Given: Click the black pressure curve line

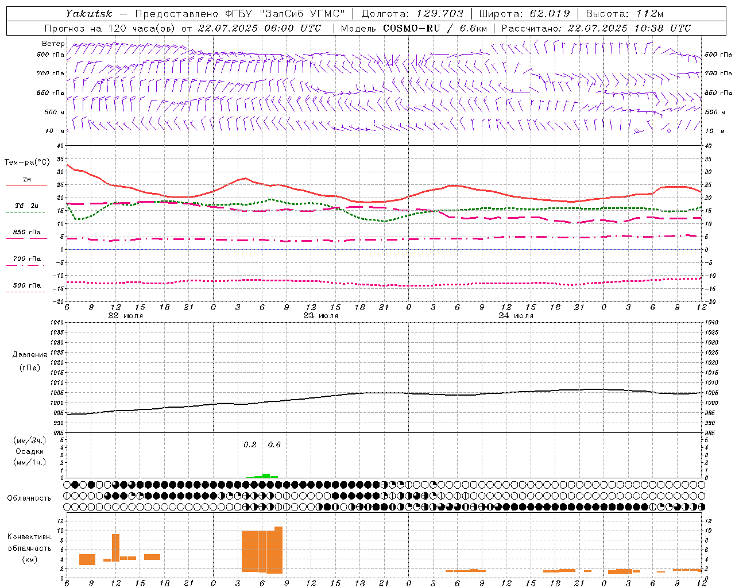Looking at the screenshot, I should [385, 393].
